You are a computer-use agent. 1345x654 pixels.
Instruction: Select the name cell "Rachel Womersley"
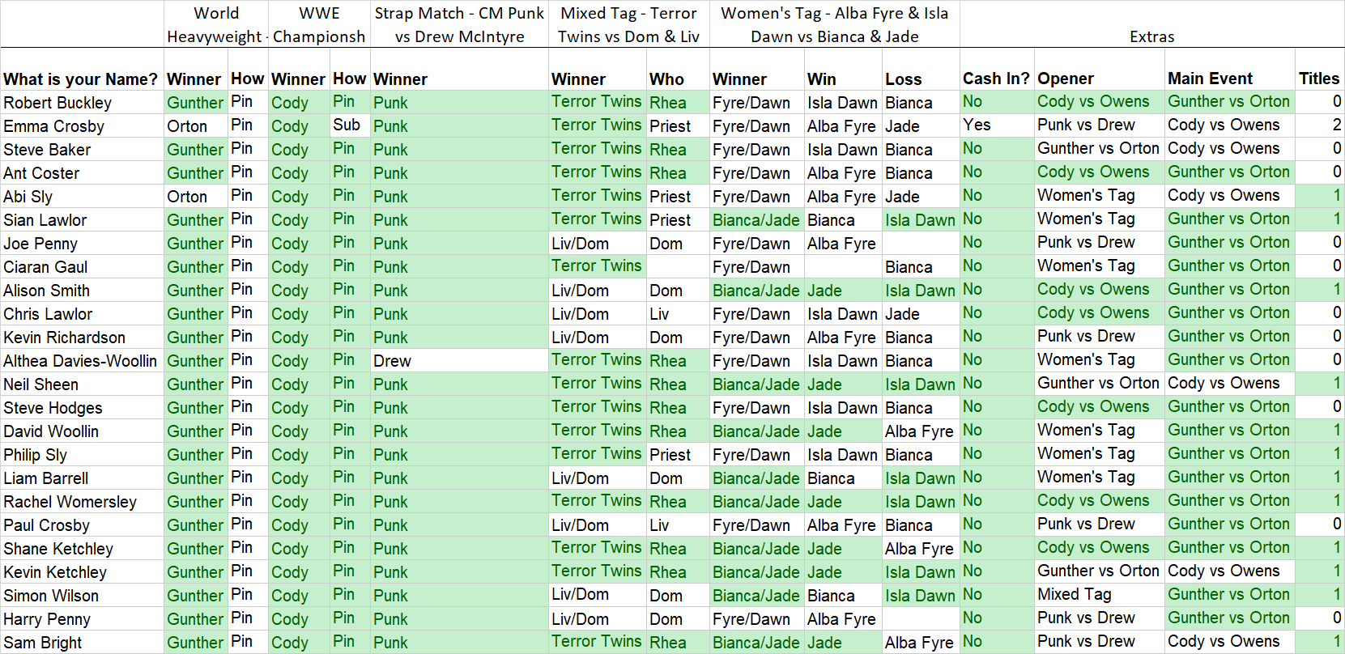click(x=70, y=502)
